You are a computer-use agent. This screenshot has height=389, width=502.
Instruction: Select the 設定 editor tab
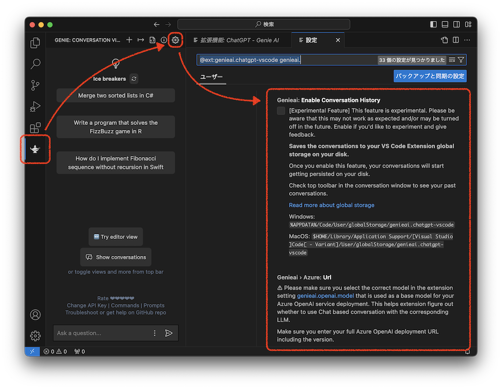(x=311, y=40)
